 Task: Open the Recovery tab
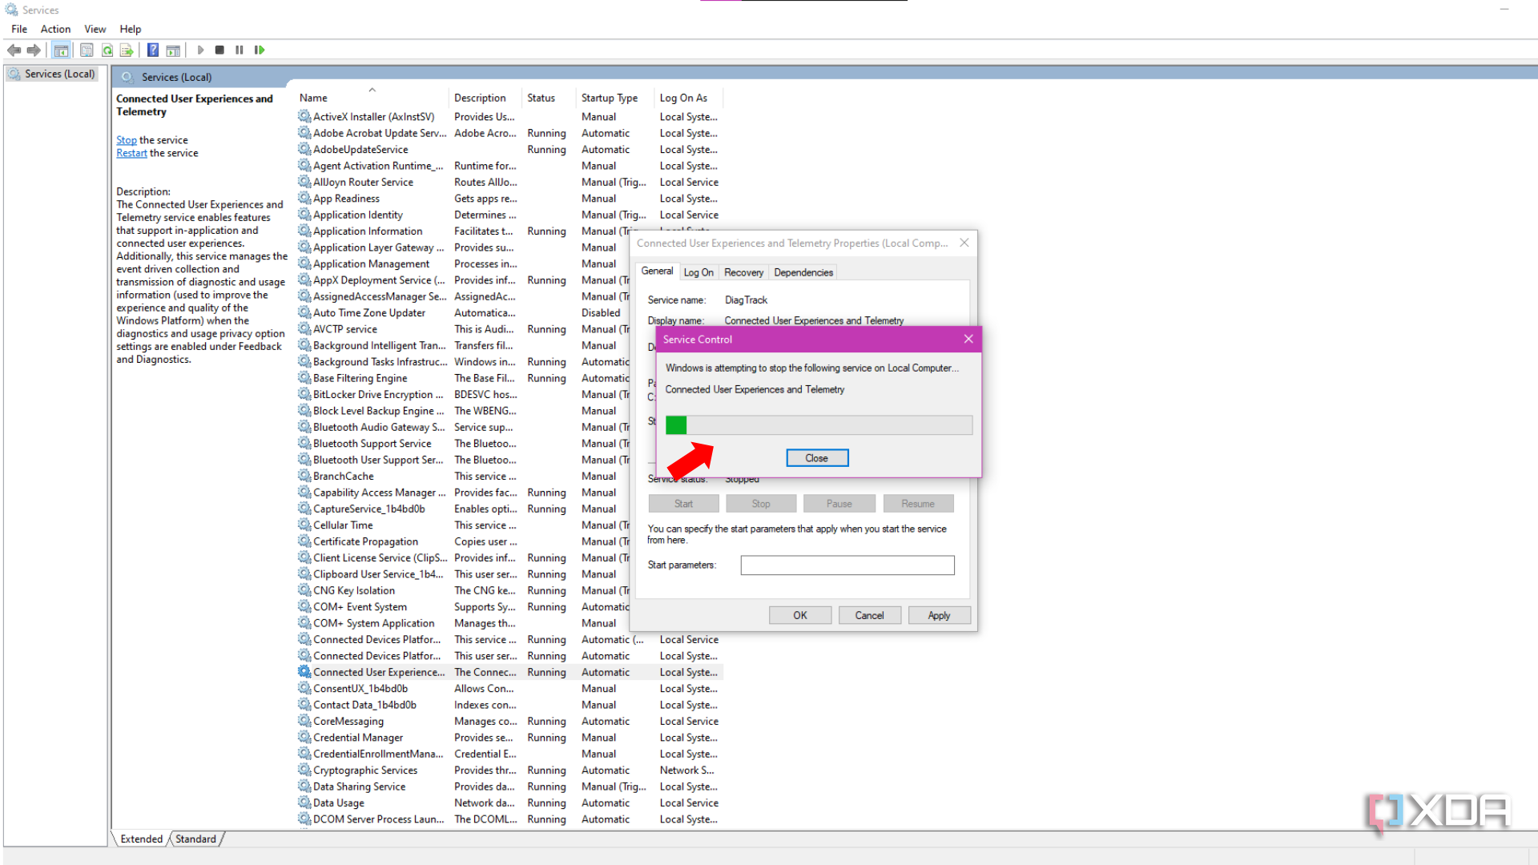pos(743,272)
